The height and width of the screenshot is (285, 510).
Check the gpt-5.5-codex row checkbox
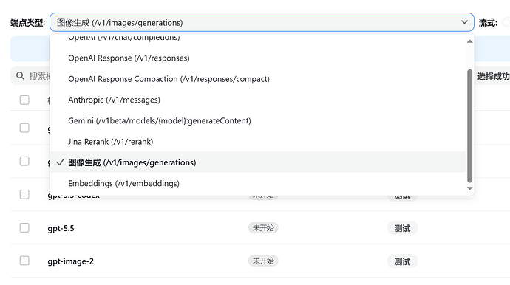point(24,194)
